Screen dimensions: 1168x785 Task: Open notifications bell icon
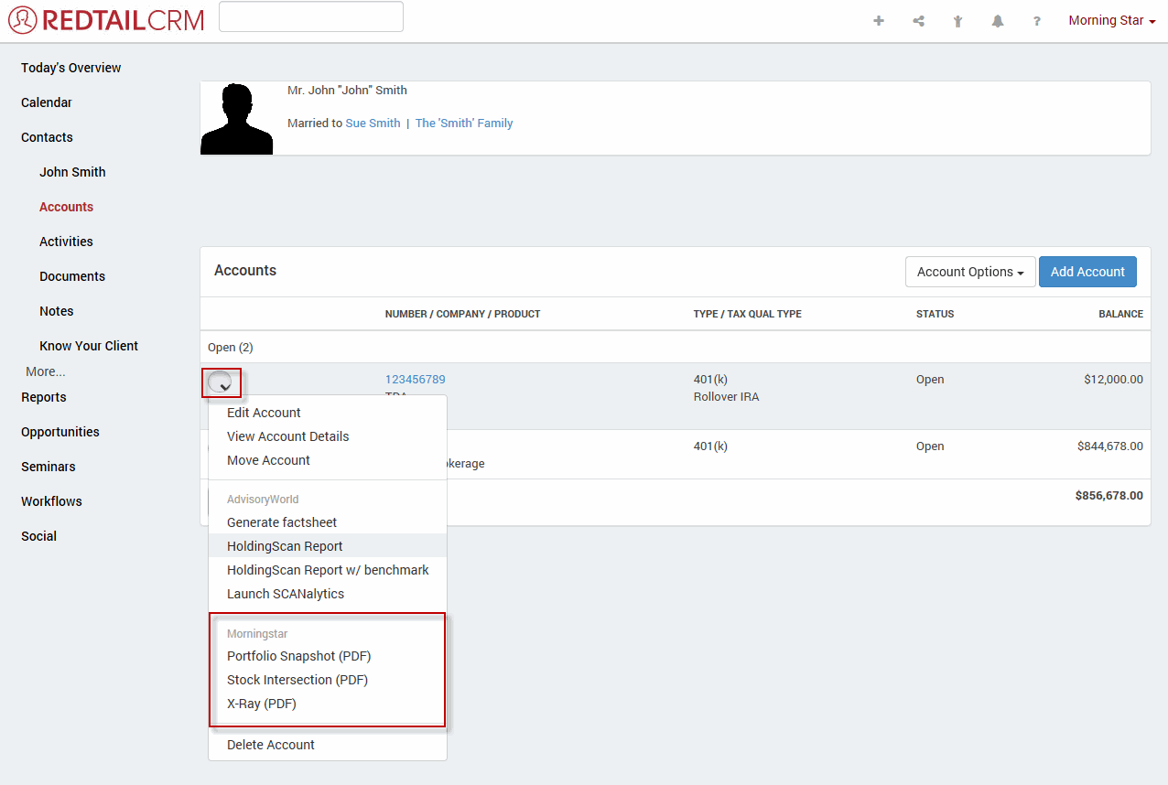point(998,21)
